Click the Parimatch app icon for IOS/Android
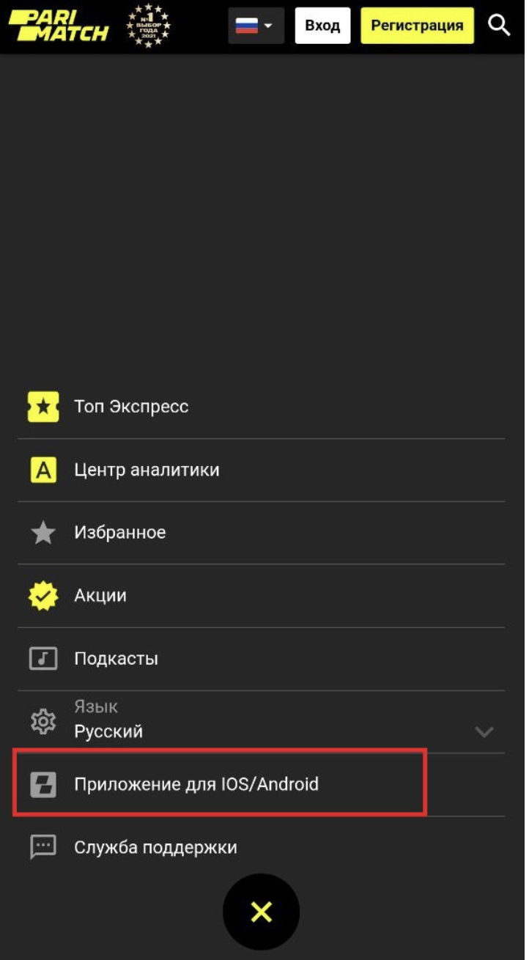Image resolution: width=529 pixels, height=960 pixels. (43, 785)
